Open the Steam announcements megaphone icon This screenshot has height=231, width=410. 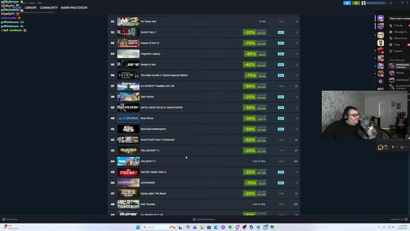pyautogui.click(x=347, y=3)
